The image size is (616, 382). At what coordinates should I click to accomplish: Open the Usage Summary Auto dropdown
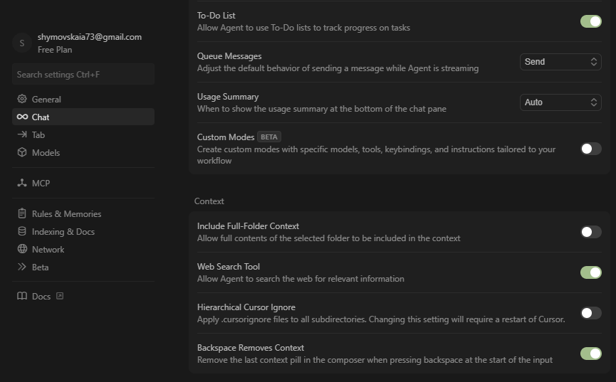coord(560,102)
